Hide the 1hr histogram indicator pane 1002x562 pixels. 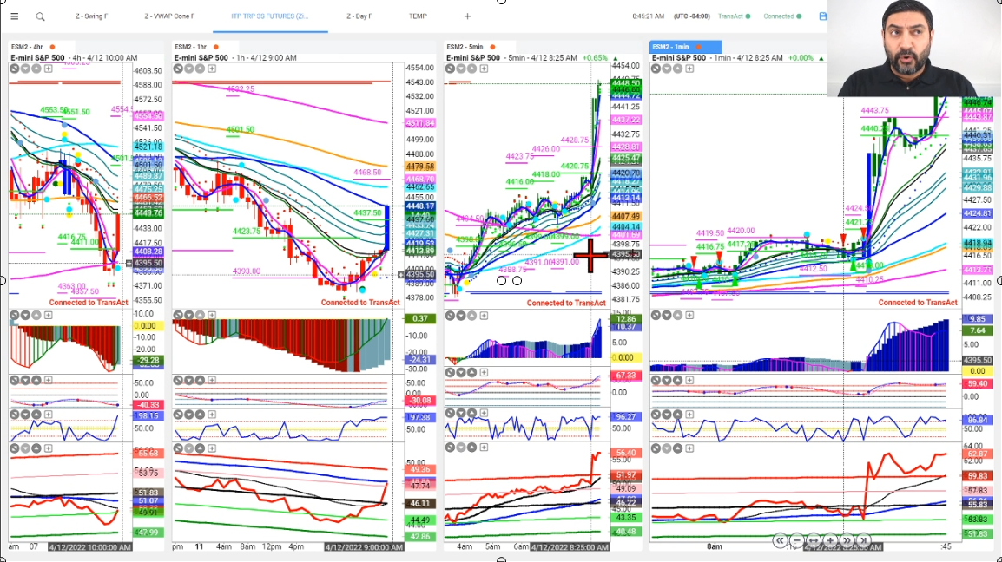[178, 316]
